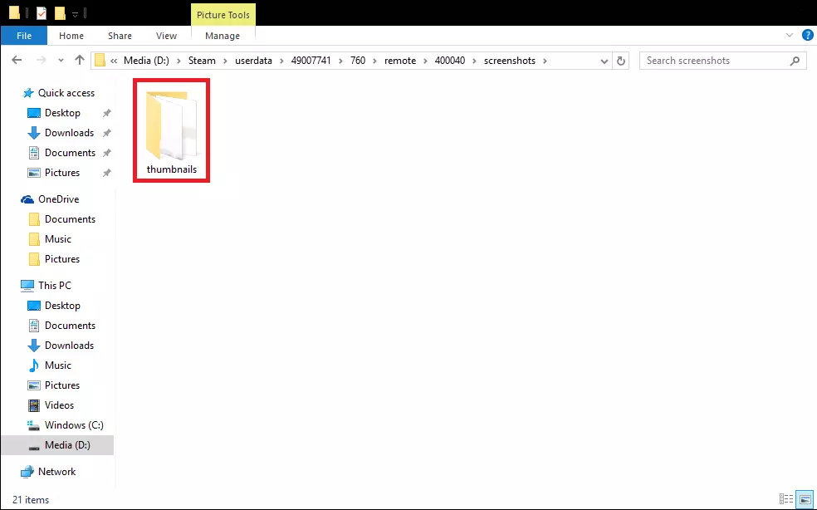Open Videos under This PC
Screen dimensions: 817x510
pos(59,405)
